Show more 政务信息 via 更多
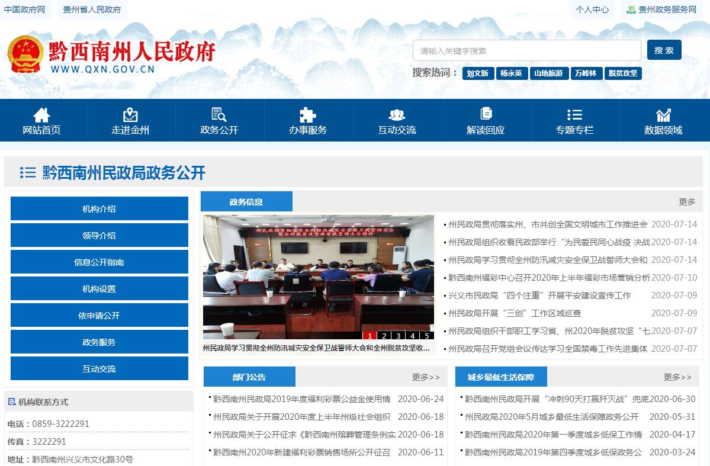The width and height of the screenshot is (710, 466). coord(687,202)
